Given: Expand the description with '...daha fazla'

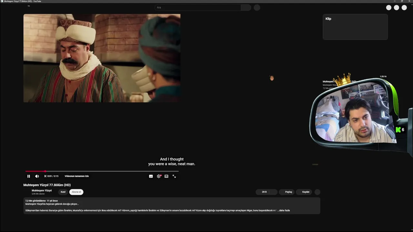Looking at the screenshot, I should pyautogui.click(x=284, y=210).
